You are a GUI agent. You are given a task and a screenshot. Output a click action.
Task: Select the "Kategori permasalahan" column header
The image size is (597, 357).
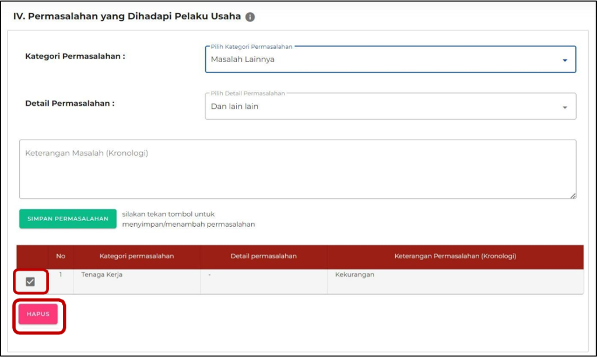click(x=136, y=256)
